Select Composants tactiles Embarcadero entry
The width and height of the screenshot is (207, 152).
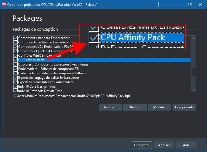pyautogui.click(x=43, y=42)
